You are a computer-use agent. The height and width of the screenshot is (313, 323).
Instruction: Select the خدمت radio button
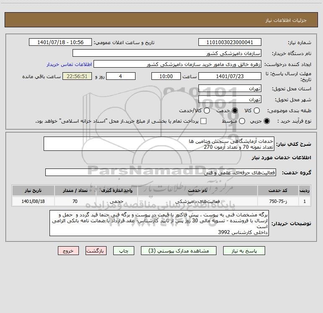pyautogui.click(x=235, y=110)
